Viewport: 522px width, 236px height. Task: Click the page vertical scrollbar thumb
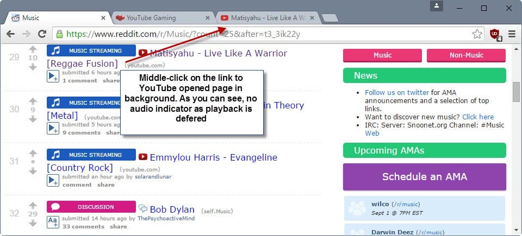click(517, 92)
